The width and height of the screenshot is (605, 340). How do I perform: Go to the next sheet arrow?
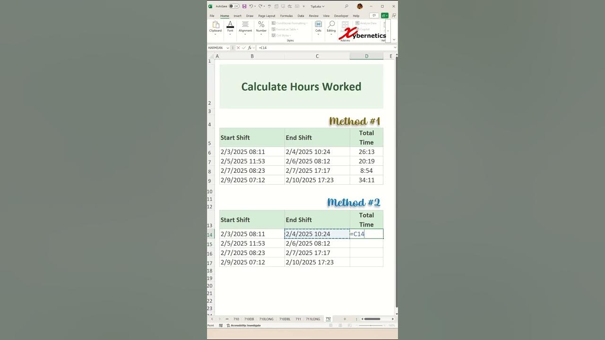coord(219,319)
